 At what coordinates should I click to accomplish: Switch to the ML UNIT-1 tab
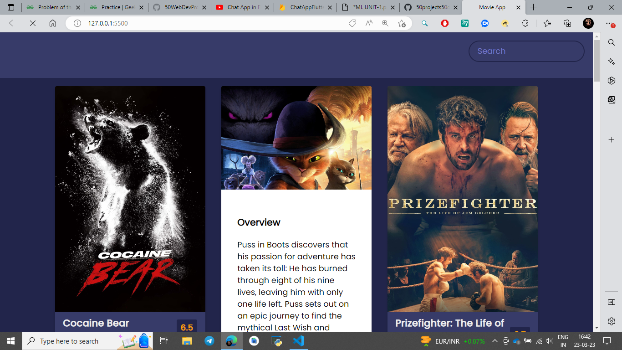coord(368,7)
